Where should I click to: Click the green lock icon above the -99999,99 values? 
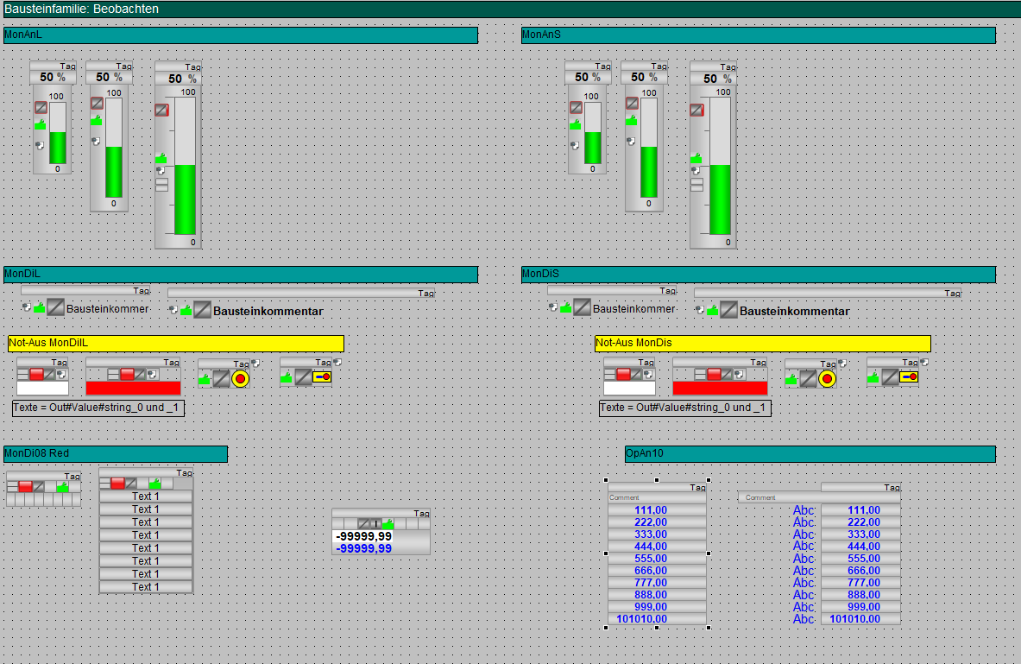pyautogui.click(x=388, y=524)
